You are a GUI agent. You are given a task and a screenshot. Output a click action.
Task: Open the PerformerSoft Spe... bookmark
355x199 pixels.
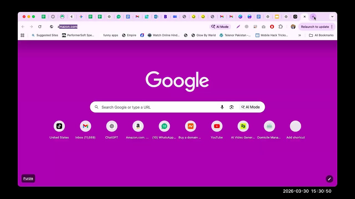[x=78, y=35]
